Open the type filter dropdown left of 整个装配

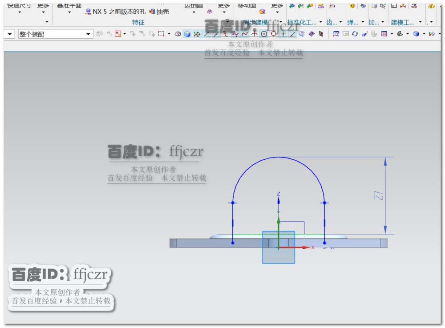(9, 34)
